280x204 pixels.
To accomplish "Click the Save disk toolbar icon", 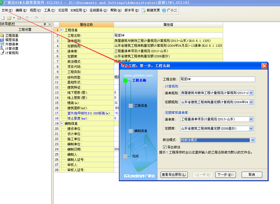I will click(x=19, y=18).
